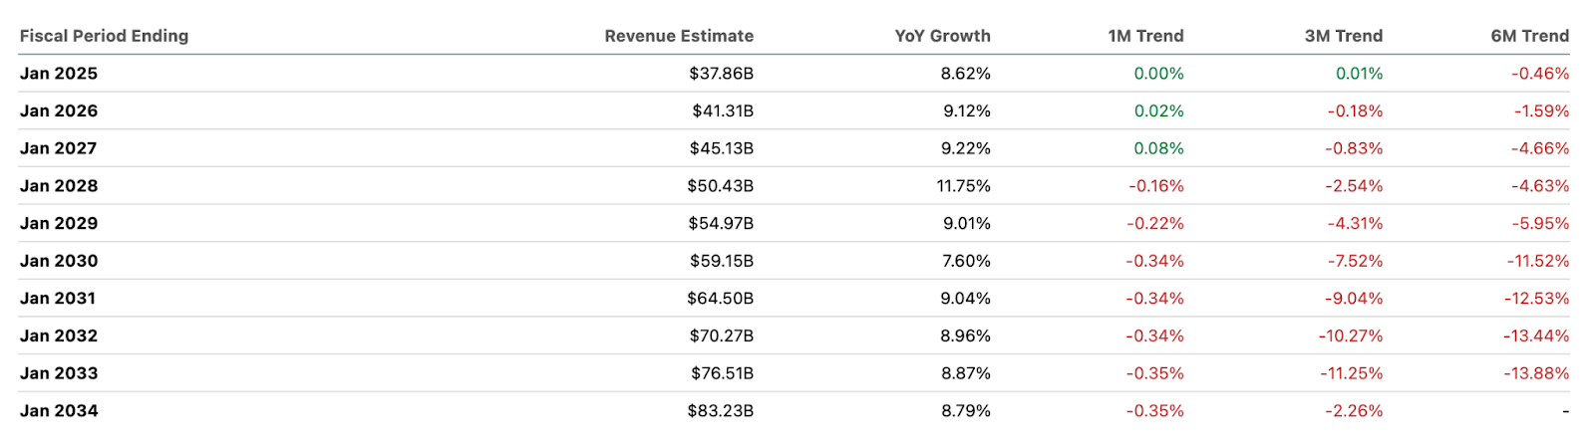Click the Jan 2034 row label
Screen dimensions: 1595x444
[59, 411]
